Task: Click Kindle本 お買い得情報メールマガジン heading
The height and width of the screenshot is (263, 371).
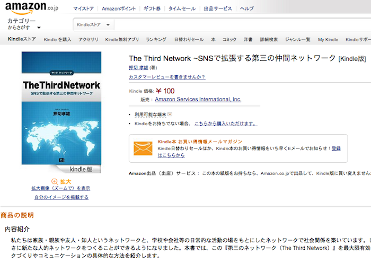Action: pos(200,142)
